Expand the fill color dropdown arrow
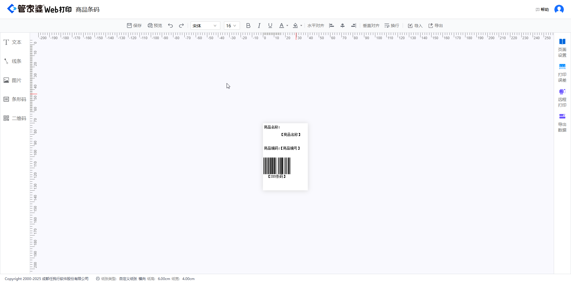This screenshot has width=571, height=283. tap(301, 26)
